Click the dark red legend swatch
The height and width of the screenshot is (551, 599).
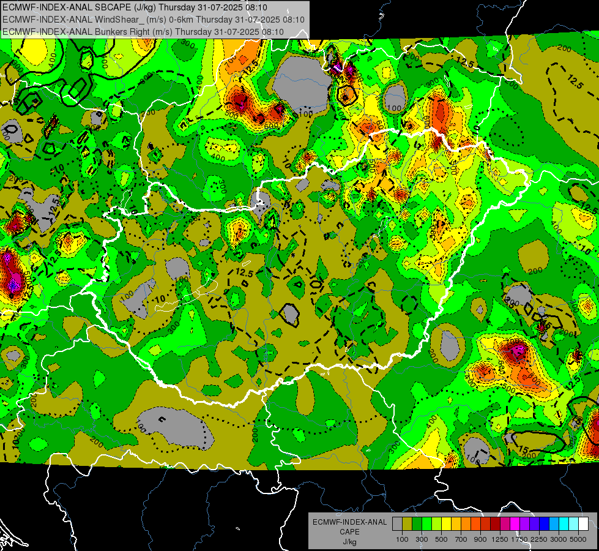click(495, 524)
